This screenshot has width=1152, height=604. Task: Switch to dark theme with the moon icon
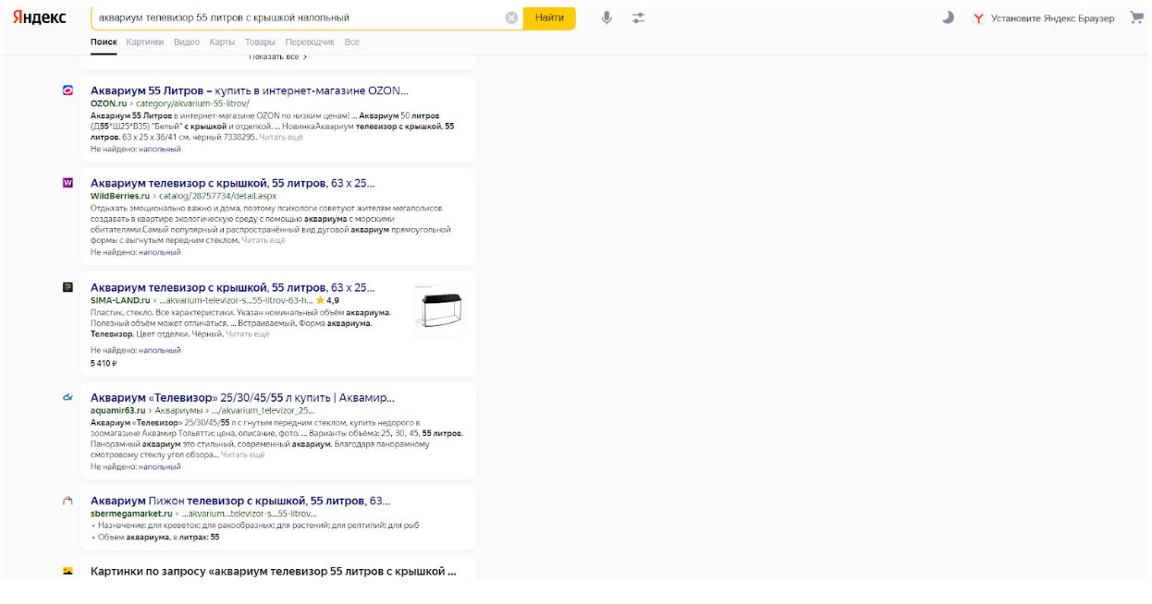pos(948,18)
